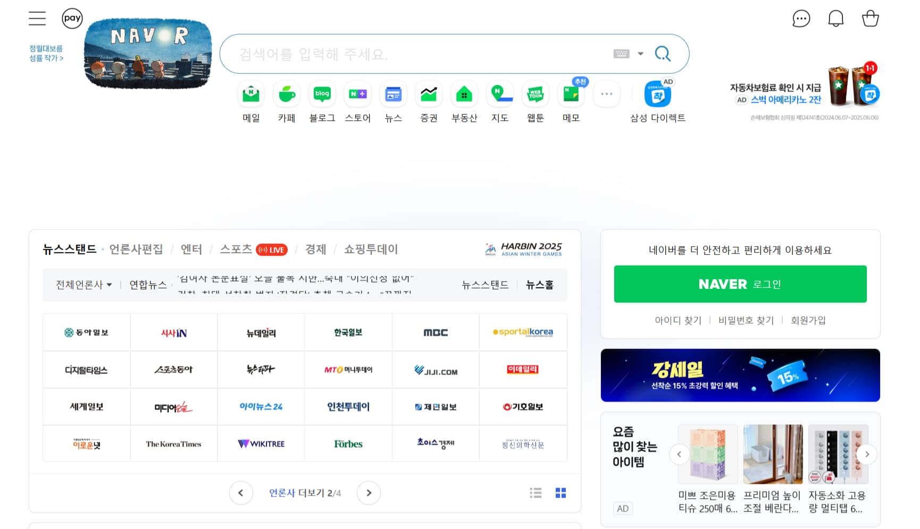The height and width of the screenshot is (529, 920).
Task: Open The Korea Times press logo
Action: [x=174, y=444]
